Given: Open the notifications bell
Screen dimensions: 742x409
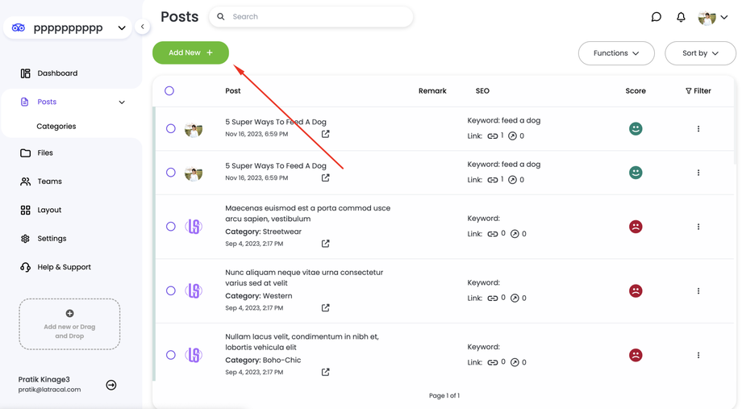Looking at the screenshot, I should click(x=681, y=17).
